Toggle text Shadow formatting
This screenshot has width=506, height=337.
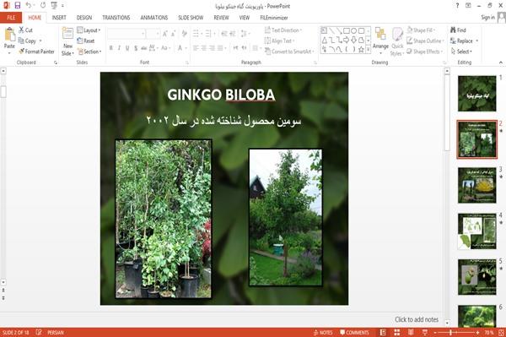click(136, 48)
